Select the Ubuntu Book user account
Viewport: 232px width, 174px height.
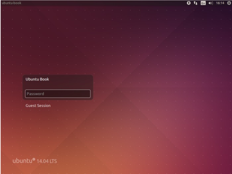[37, 80]
